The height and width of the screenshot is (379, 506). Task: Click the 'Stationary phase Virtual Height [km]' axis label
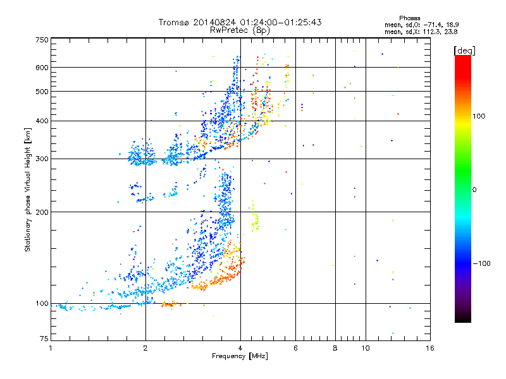coord(28,190)
